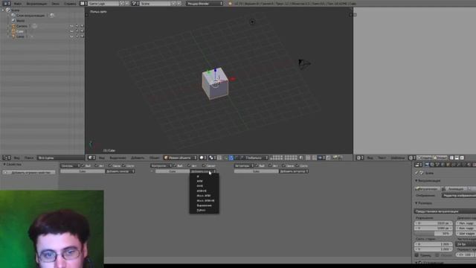Switch to the World properties tab icon
Screen dimensions: 476x268
click(443, 165)
